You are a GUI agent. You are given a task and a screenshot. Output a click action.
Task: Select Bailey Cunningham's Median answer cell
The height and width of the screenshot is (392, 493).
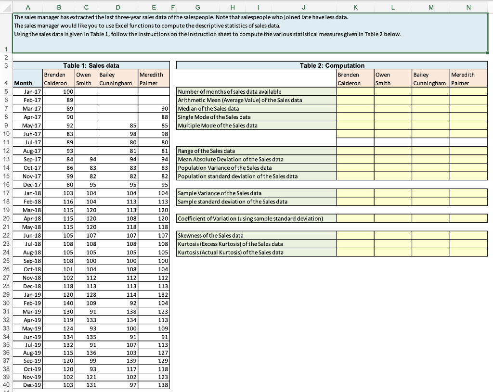tap(431, 108)
